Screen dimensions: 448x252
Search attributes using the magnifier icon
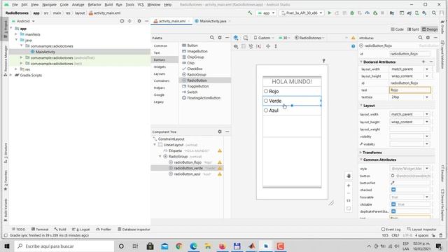[x=420, y=37]
